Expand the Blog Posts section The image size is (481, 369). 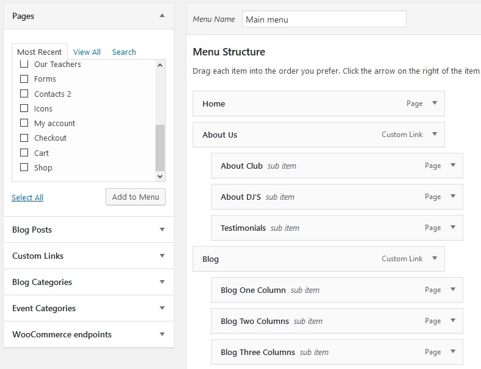point(88,230)
